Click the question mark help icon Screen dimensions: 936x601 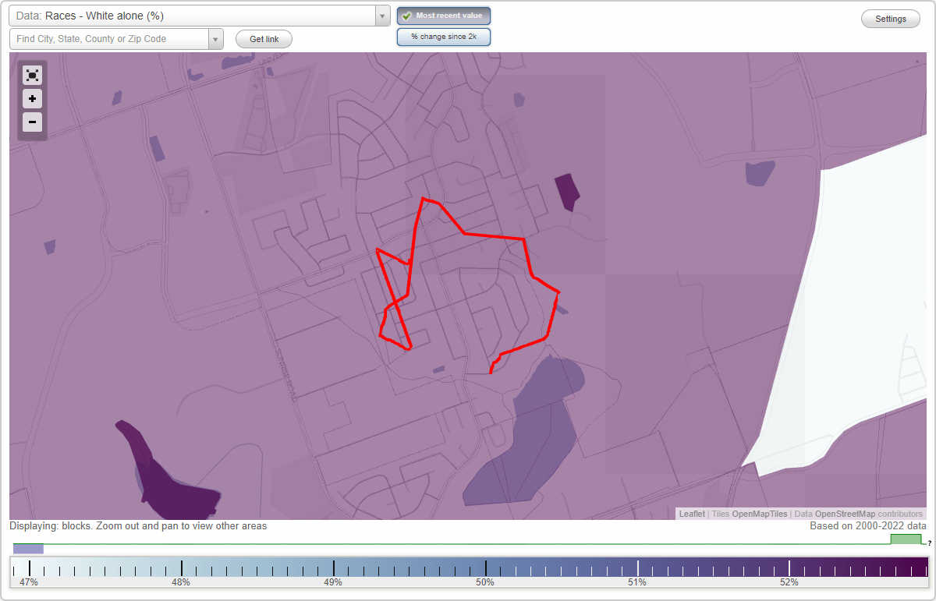point(929,543)
